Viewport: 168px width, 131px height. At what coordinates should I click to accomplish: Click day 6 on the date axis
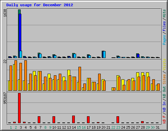point(35,127)
